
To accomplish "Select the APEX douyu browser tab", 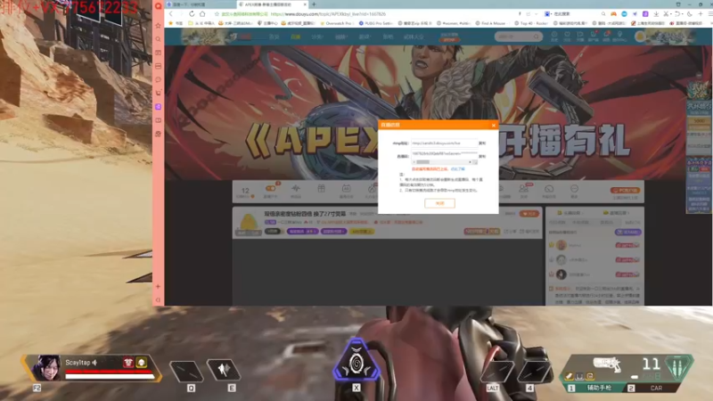I will tap(272, 4).
